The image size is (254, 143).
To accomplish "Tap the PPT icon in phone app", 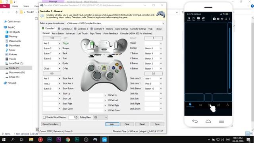I will click(x=198, y=19).
